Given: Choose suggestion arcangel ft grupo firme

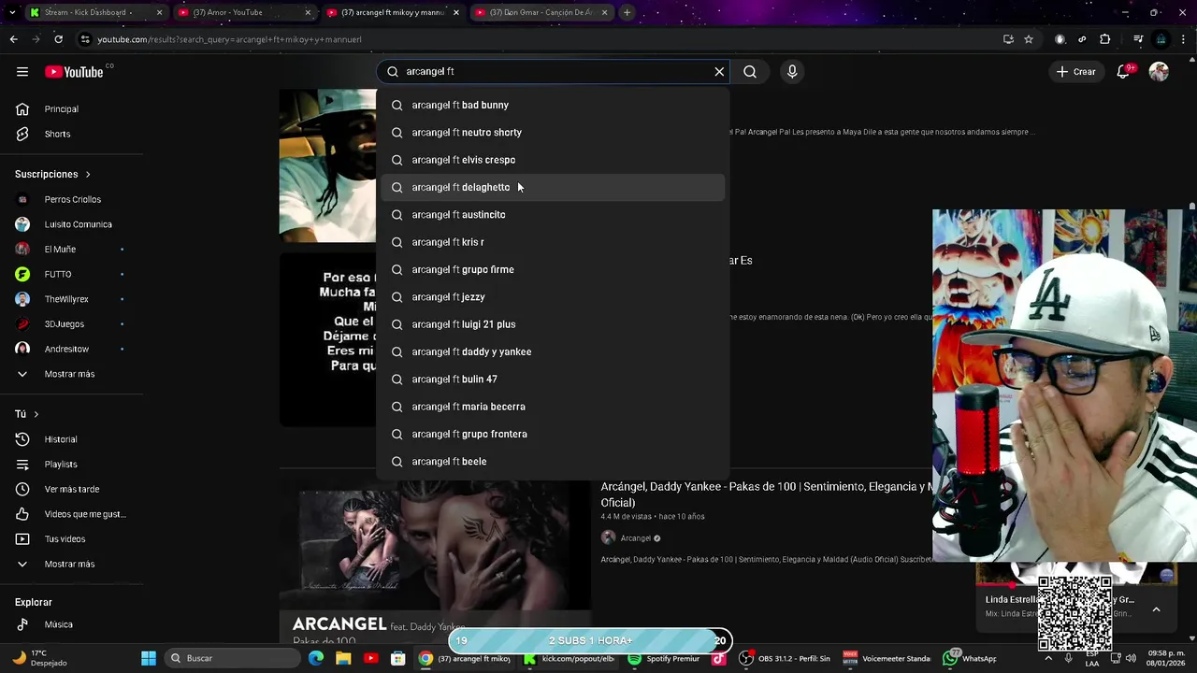Looking at the screenshot, I should [553, 269].
